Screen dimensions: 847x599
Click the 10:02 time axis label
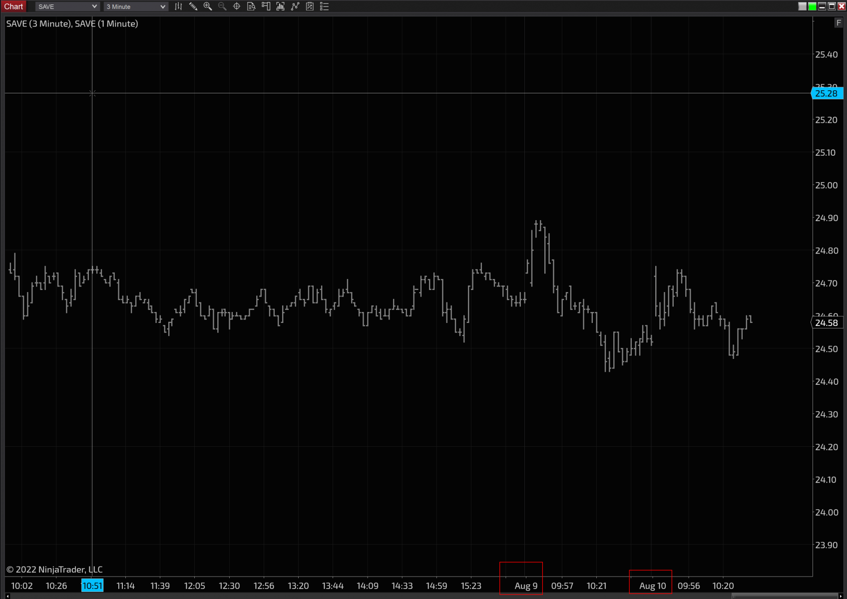pyautogui.click(x=22, y=586)
